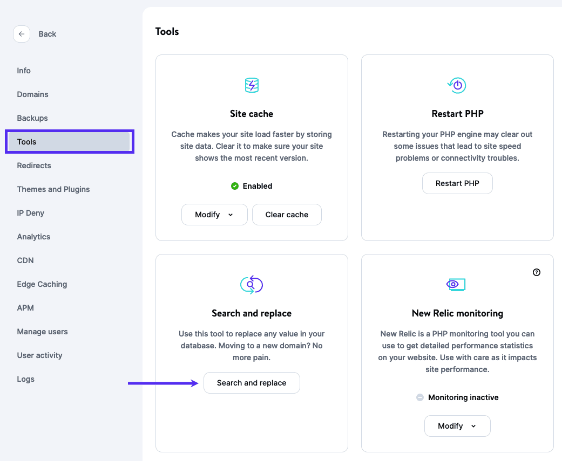Click the green Enabled status checkmark
The image size is (562, 461).
[235, 186]
